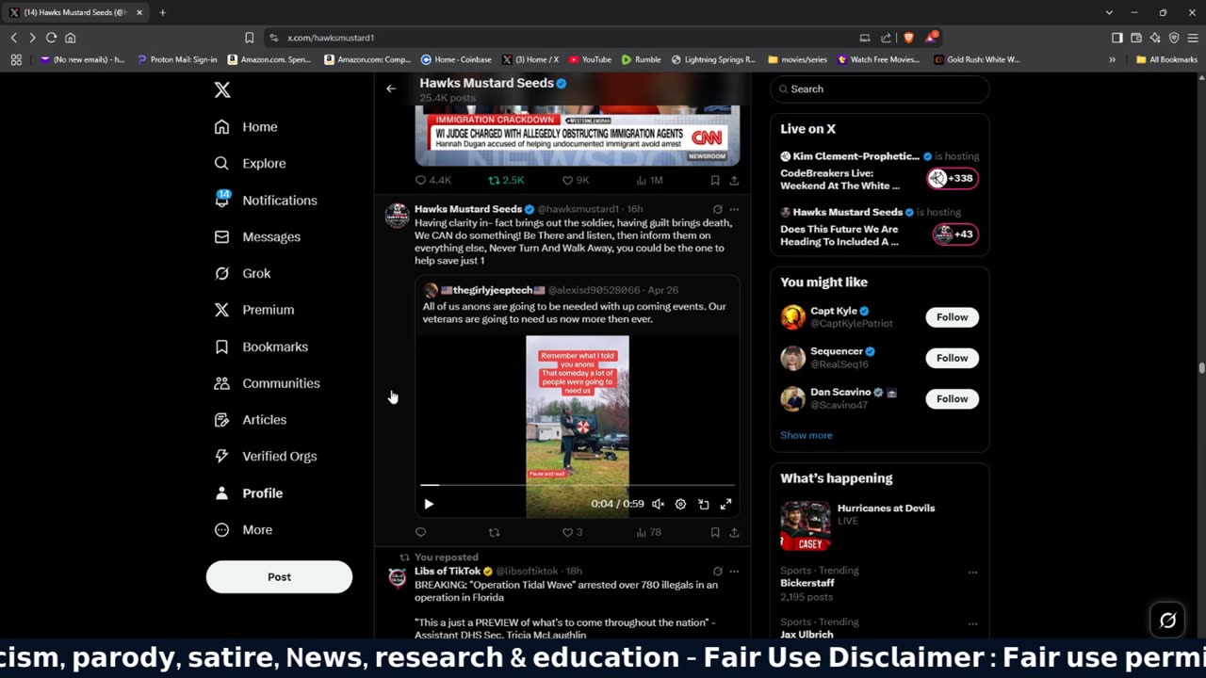Join Hawks Mustard Seeds live space +43
The image size is (1206, 678).
955,234
